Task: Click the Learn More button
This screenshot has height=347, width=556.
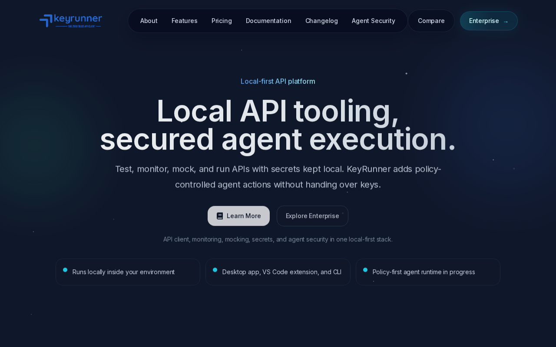Action: [x=238, y=216]
